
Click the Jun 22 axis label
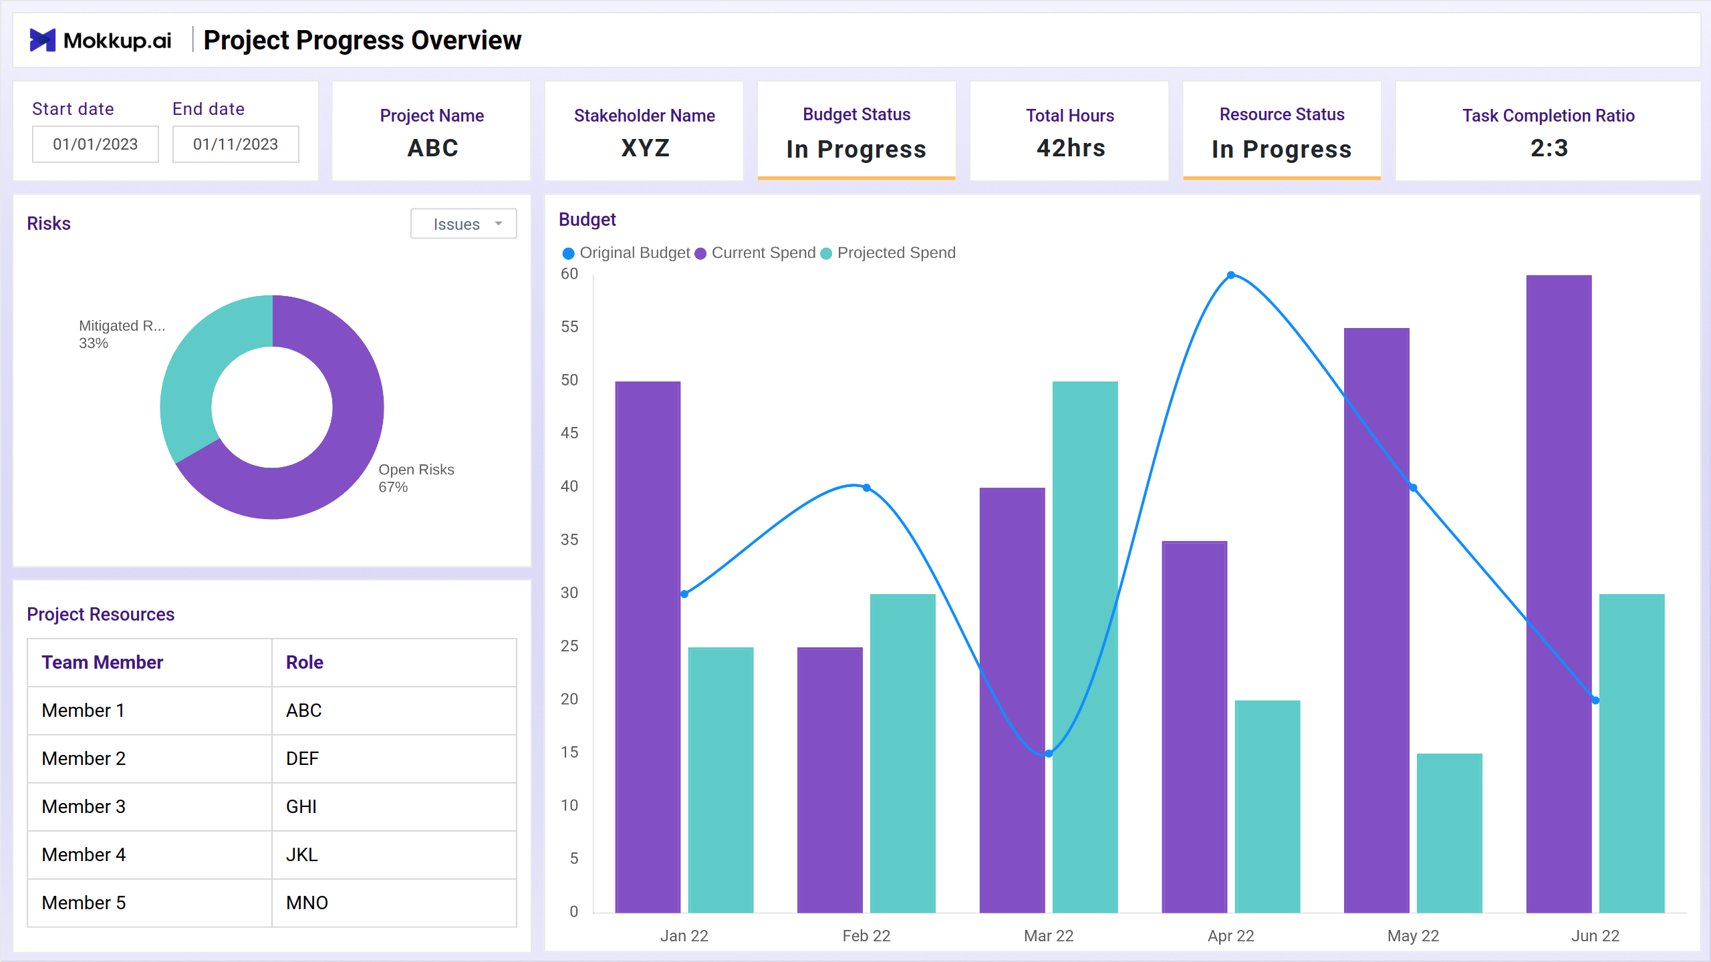(1595, 936)
